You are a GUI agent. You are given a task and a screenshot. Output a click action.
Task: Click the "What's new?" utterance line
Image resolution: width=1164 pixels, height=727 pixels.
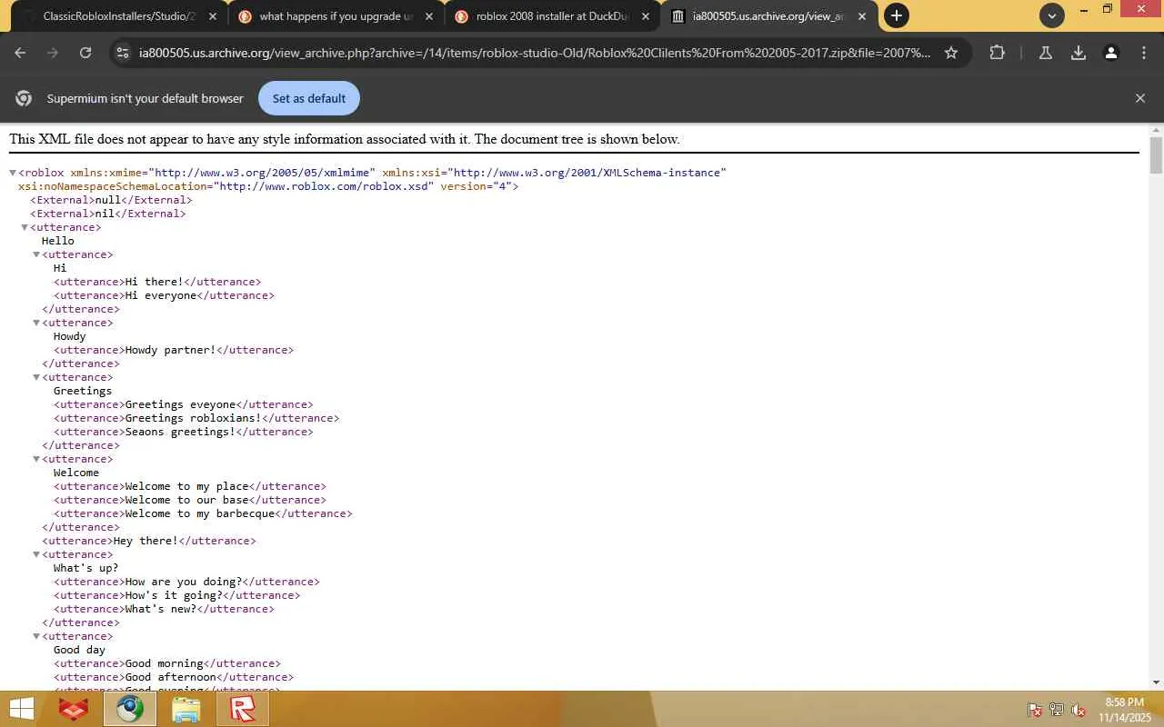click(164, 609)
